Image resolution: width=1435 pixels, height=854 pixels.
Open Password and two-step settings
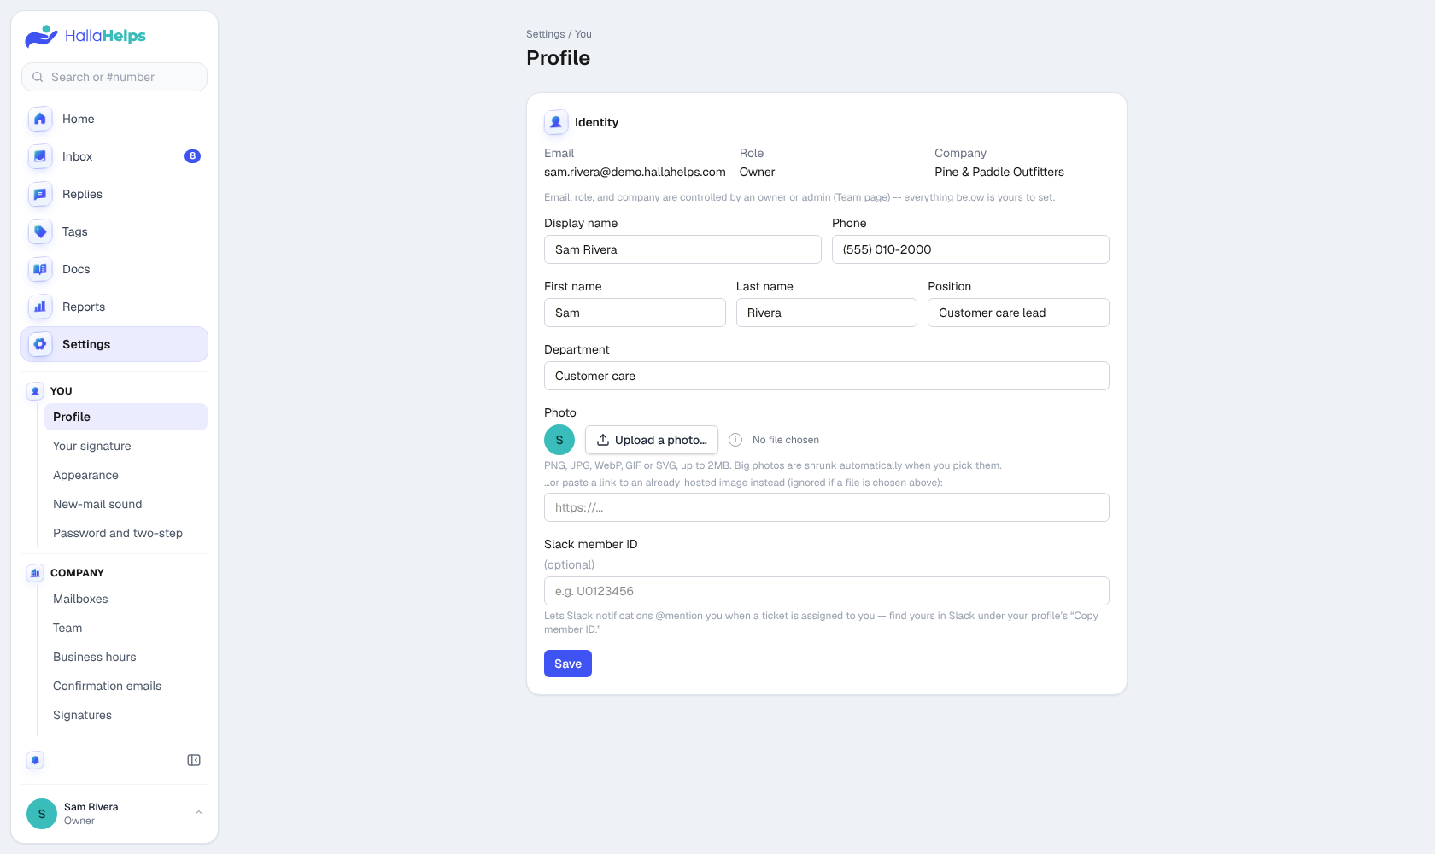[126, 533]
